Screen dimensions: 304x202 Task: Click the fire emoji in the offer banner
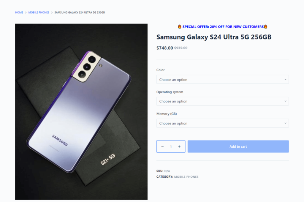click(180, 26)
